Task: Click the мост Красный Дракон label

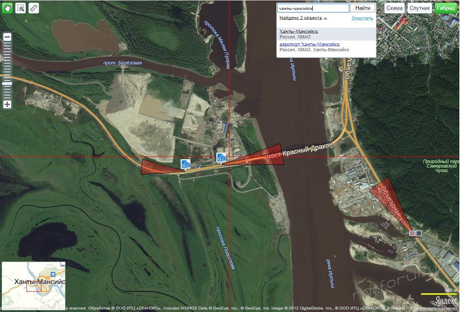Action: click(x=299, y=151)
